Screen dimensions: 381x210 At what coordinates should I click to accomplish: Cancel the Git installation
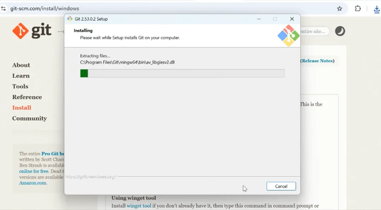click(281, 186)
